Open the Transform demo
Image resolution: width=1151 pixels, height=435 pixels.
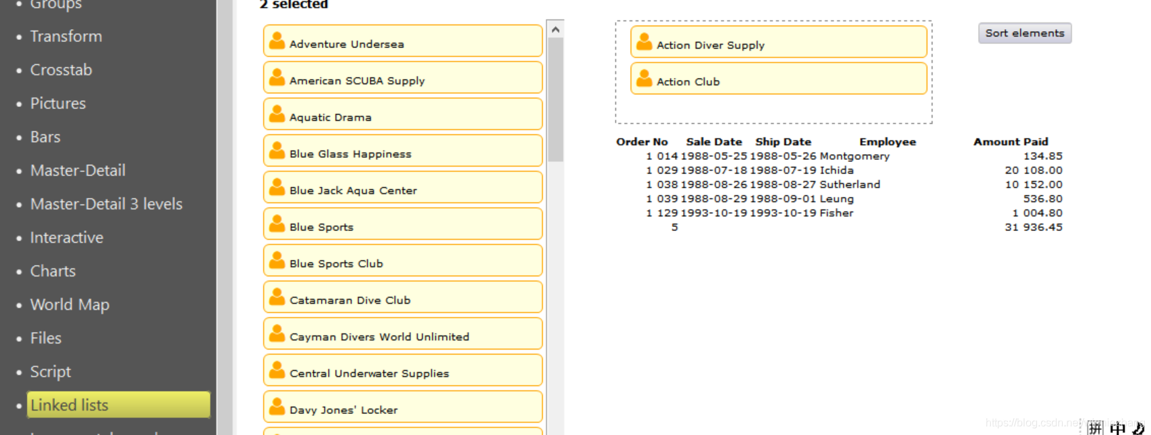(66, 37)
